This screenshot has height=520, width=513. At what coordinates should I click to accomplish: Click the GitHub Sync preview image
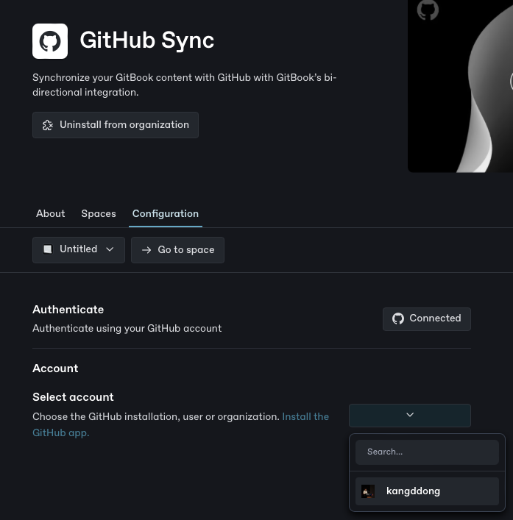click(460, 86)
